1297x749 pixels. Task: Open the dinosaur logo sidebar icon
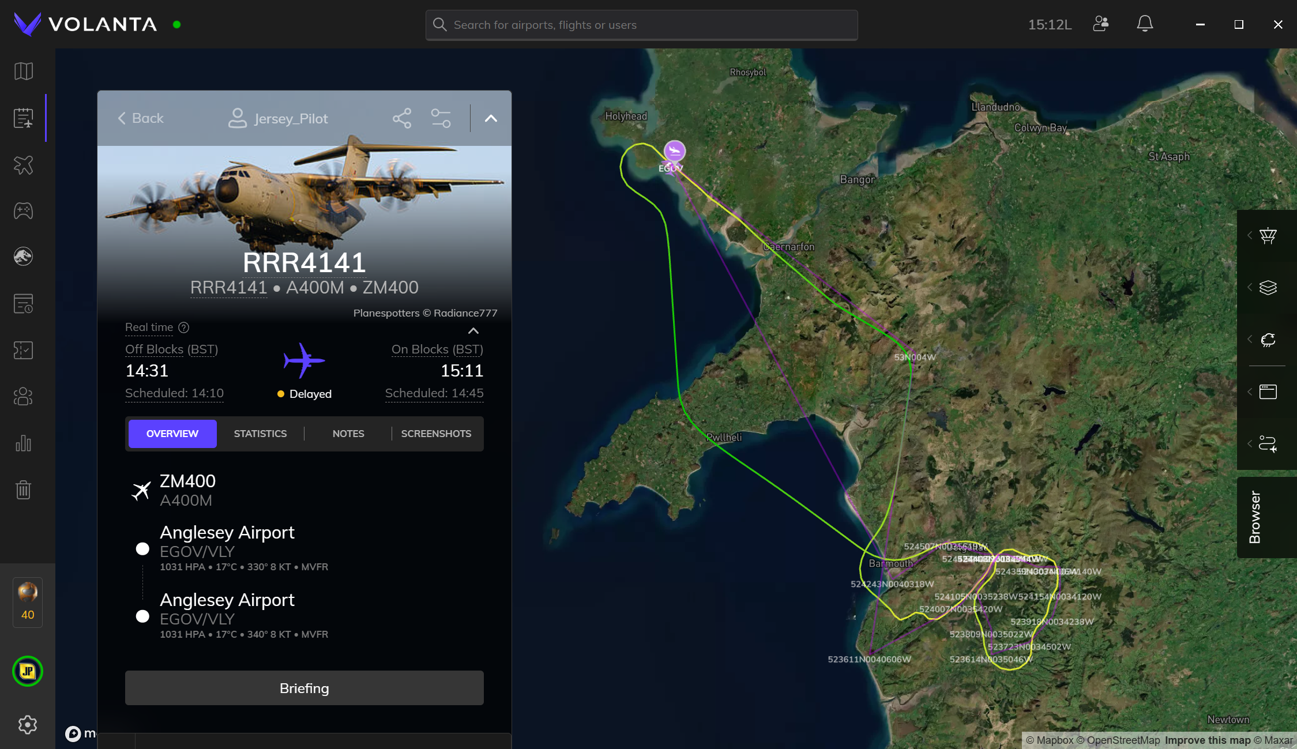(24, 257)
